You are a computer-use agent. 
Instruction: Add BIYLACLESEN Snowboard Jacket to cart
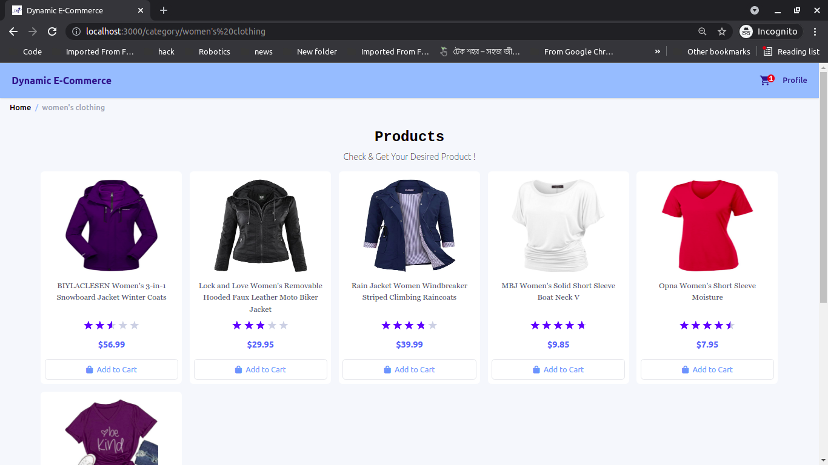pos(112,369)
